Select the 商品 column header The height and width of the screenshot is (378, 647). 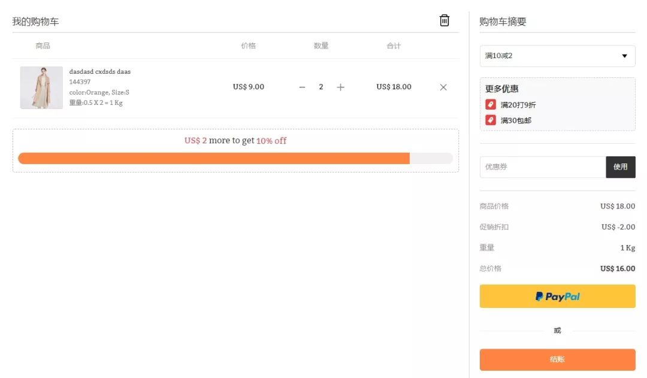coord(43,45)
